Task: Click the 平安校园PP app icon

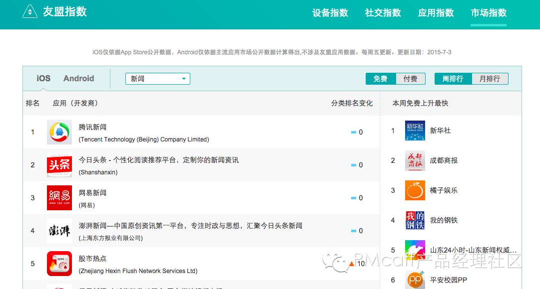Action: tap(415, 280)
